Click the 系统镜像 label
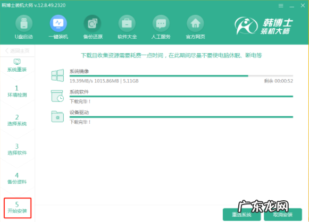This screenshot has height=222, width=309. pyautogui.click(x=79, y=71)
